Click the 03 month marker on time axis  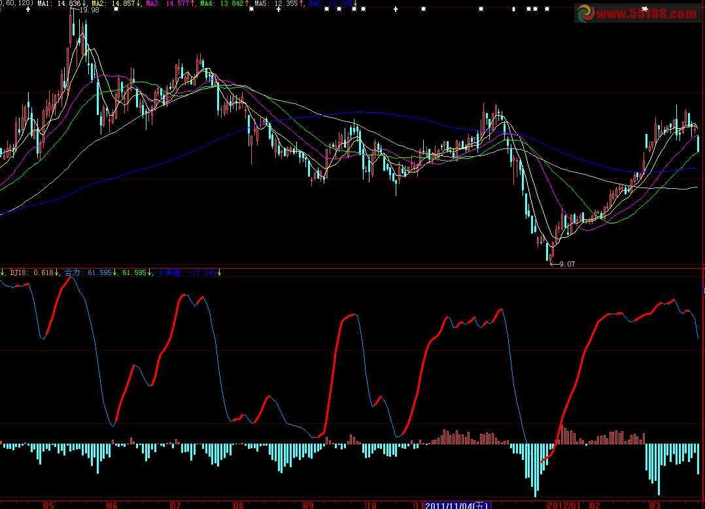coord(655,505)
